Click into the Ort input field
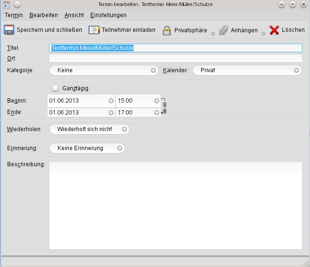310x267 pixels. point(175,58)
